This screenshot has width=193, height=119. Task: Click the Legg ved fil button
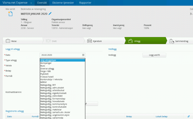point(154,55)
